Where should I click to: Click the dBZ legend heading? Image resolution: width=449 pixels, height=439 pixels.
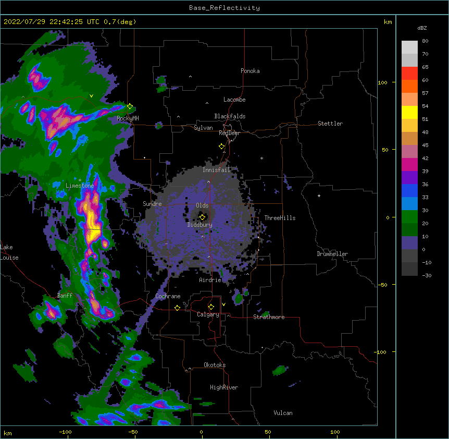coord(422,28)
